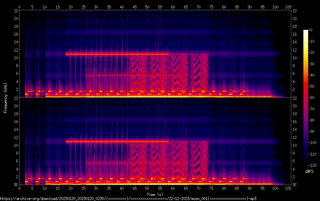Image resolution: width=320 pixels, height=201 pixels.
Task: Click the 'Frequency (kHz)' axis label
Action: 5,98
